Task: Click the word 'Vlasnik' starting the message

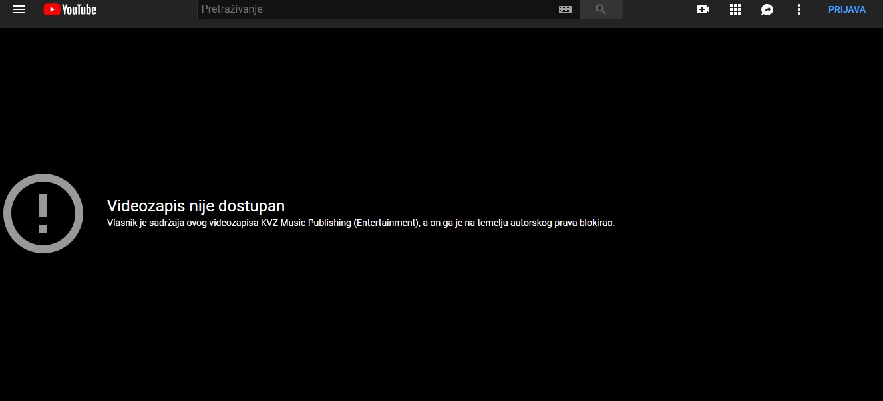Action: pos(122,223)
